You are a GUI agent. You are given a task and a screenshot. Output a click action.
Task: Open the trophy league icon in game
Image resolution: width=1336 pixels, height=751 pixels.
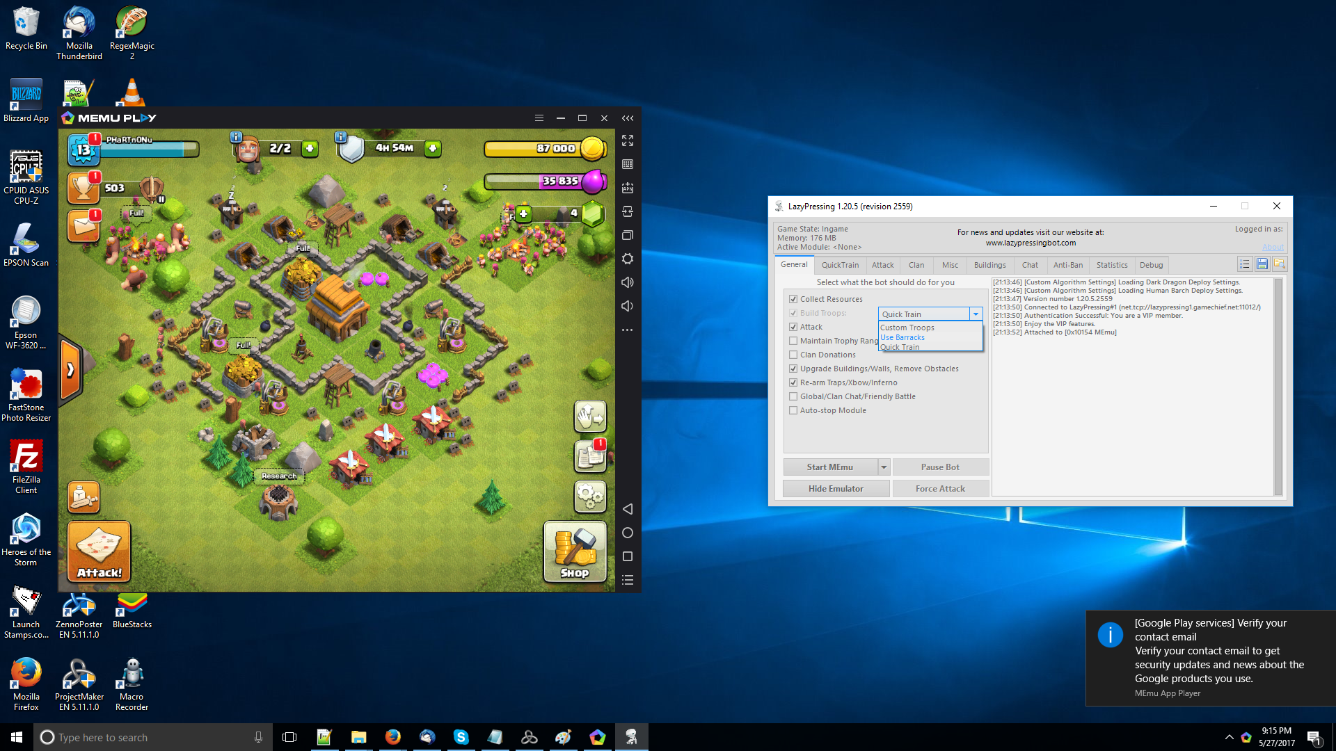point(83,188)
